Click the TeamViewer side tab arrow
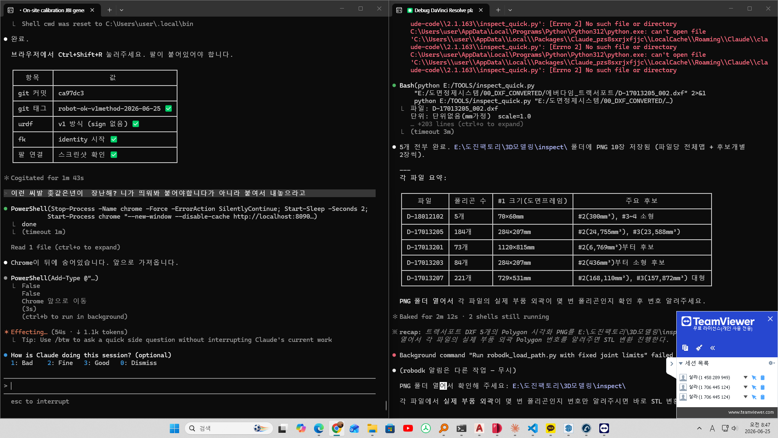Image resolution: width=778 pixels, height=438 pixels. point(671,363)
